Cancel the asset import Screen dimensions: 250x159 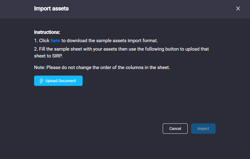coord(175,128)
